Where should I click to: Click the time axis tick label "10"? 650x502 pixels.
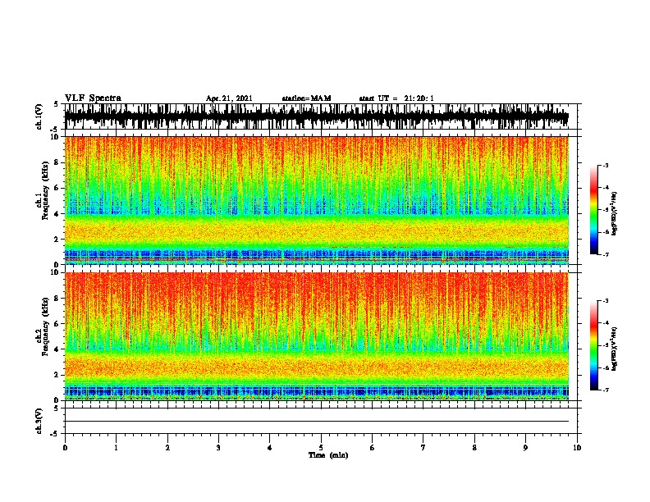click(577, 448)
